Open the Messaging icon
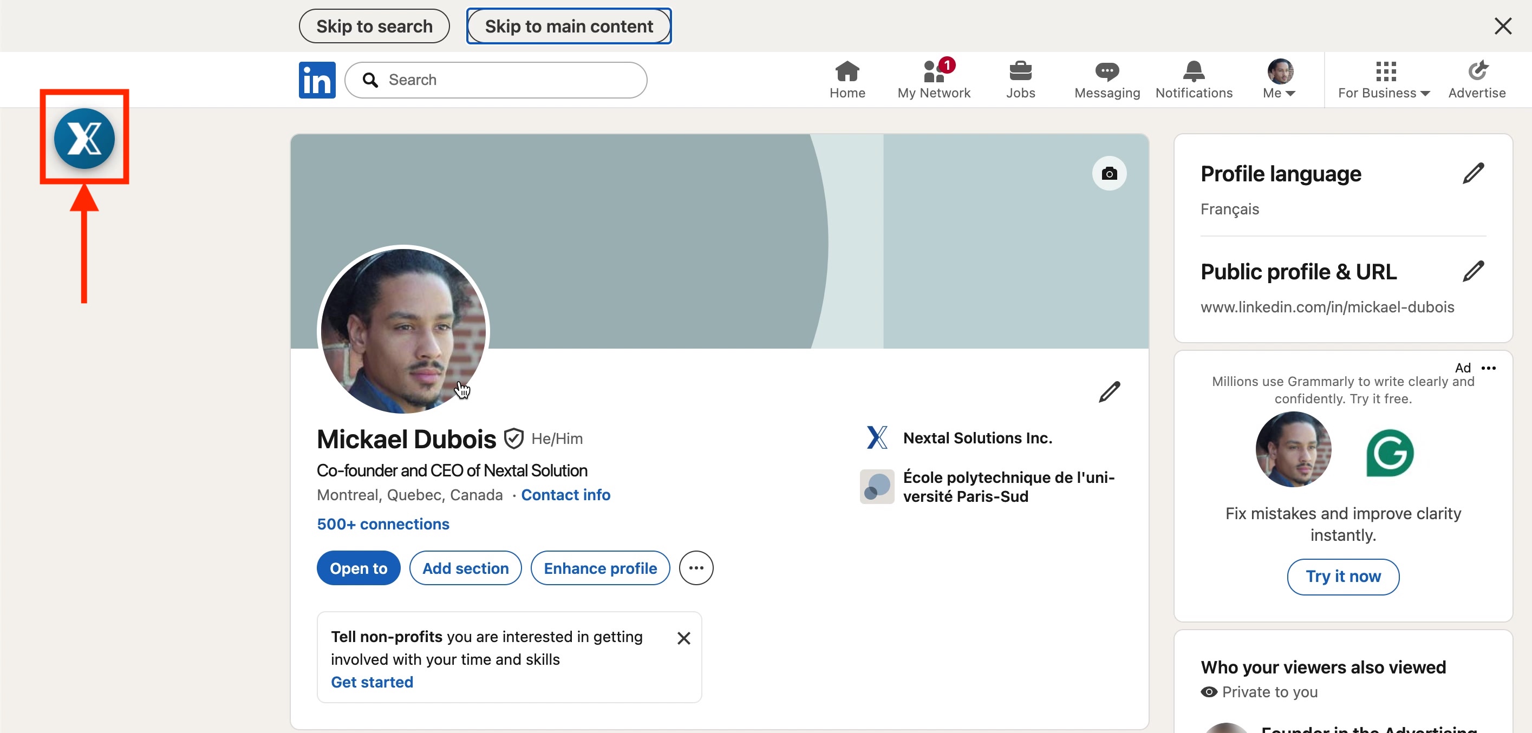1532x733 pixels. 1106,79
